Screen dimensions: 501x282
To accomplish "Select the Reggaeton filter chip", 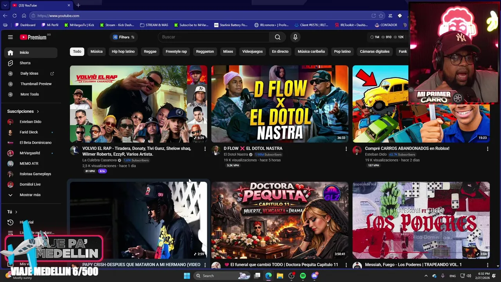I will pyautogui.click(x=205, y=52).
